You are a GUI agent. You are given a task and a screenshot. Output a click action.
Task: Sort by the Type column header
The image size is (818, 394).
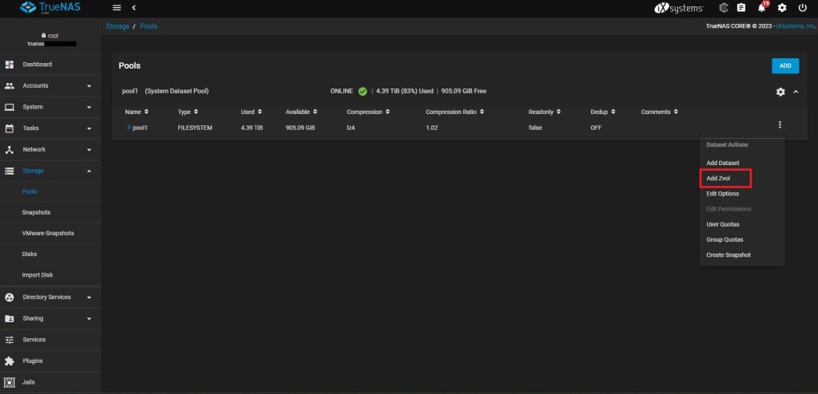tap(188, 112)
